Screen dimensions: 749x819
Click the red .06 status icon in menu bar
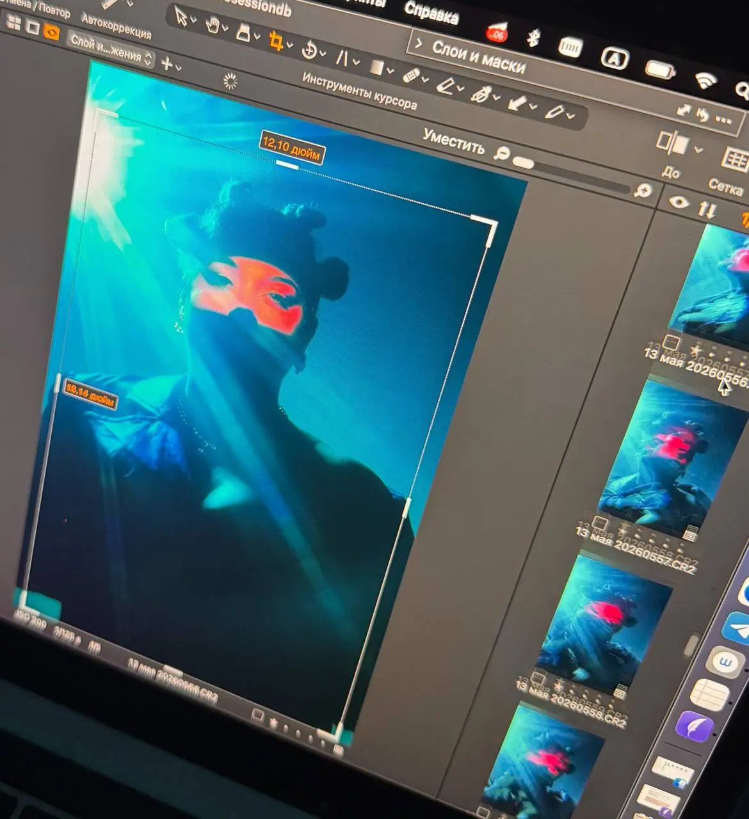click(x=496, y=32)
